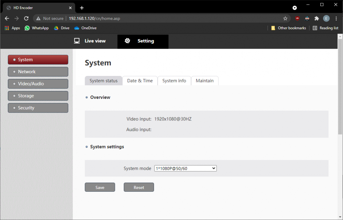Viewport: 343px width, 220px height.
Task: Click the System settings heading
Action: tap(107, 147)
